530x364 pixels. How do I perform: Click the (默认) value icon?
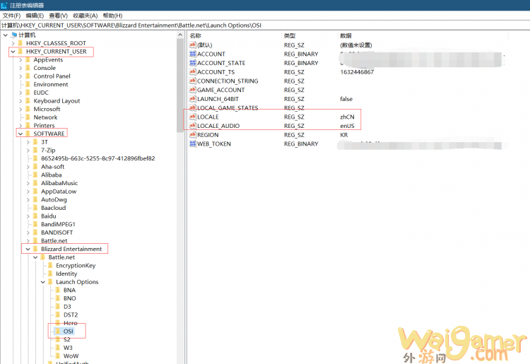(193, 45)
